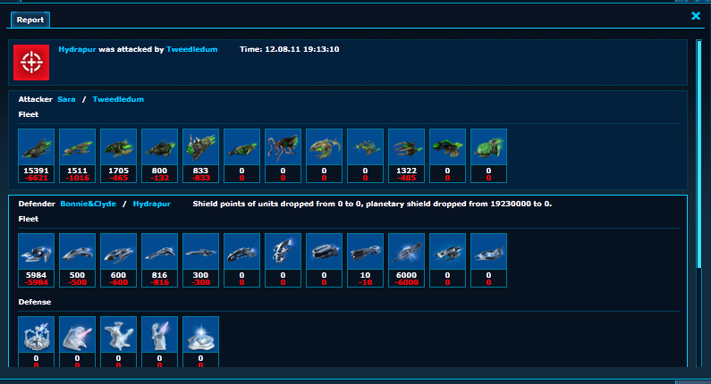This screenshot has width=711, height=384.
Task: Click the fourth defense tower icon
Action: coord(159,335)
